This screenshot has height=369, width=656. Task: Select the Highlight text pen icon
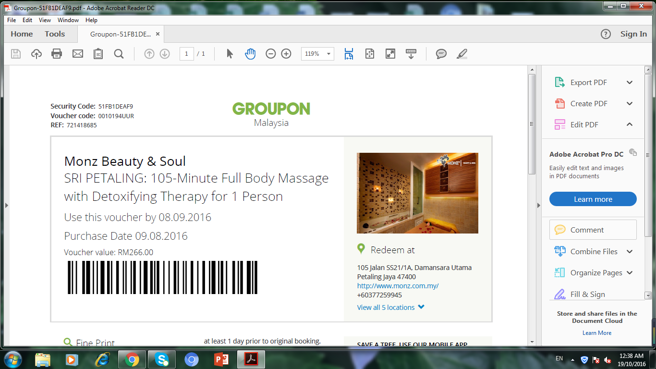462,54
